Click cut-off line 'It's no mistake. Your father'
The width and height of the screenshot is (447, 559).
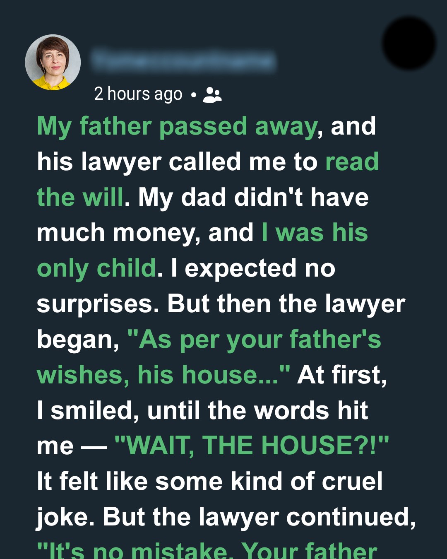pyautogui.click(x=207, y=552)
